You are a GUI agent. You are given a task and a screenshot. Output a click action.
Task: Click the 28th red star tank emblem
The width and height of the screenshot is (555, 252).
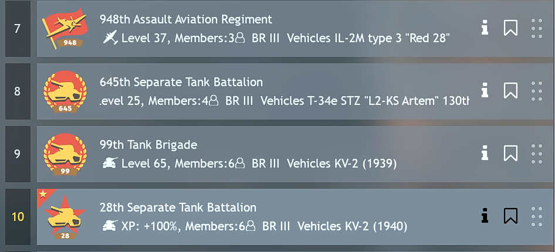pos(65,217)
